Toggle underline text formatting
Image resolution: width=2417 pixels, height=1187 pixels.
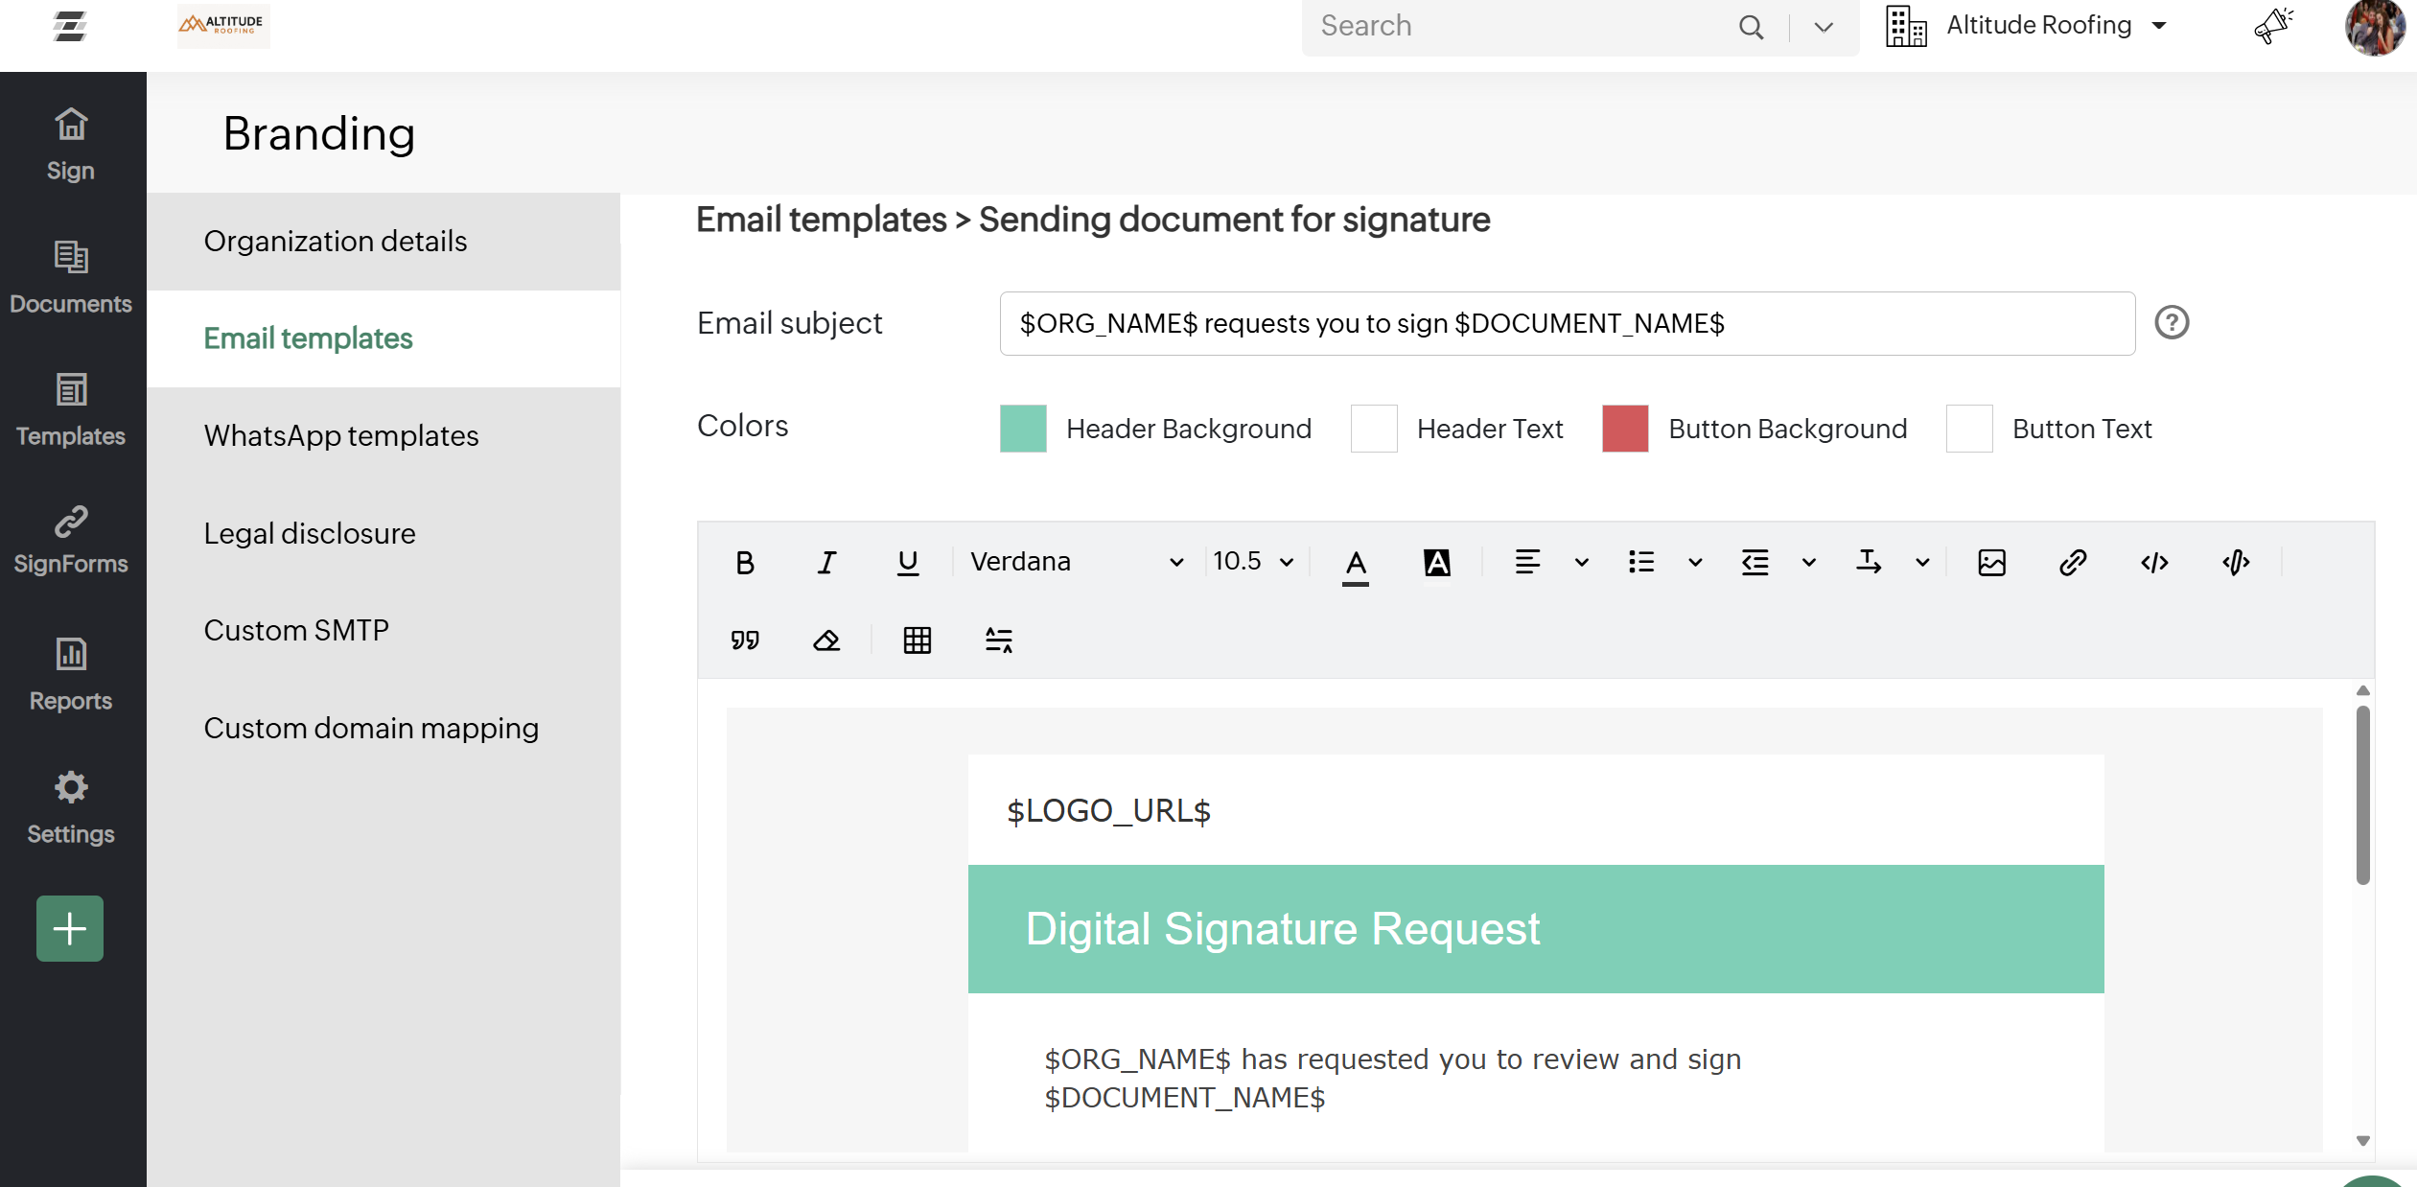point(907,563)
